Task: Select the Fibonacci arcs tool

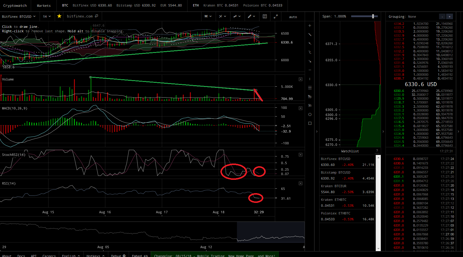Action: pyautogui.click(x=310, y=106)
